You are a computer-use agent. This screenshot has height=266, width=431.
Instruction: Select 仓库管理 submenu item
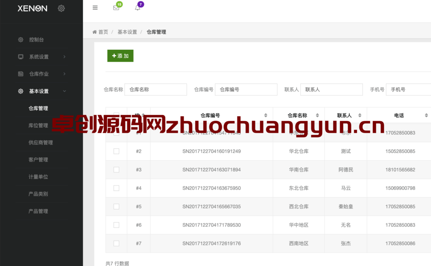pyautogui.click(x=38, y=108)
